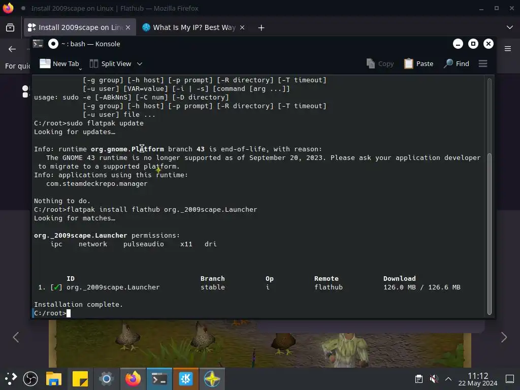520x390 pixels.
Task: Click the show desktop button
Action: tap(510, 379)
